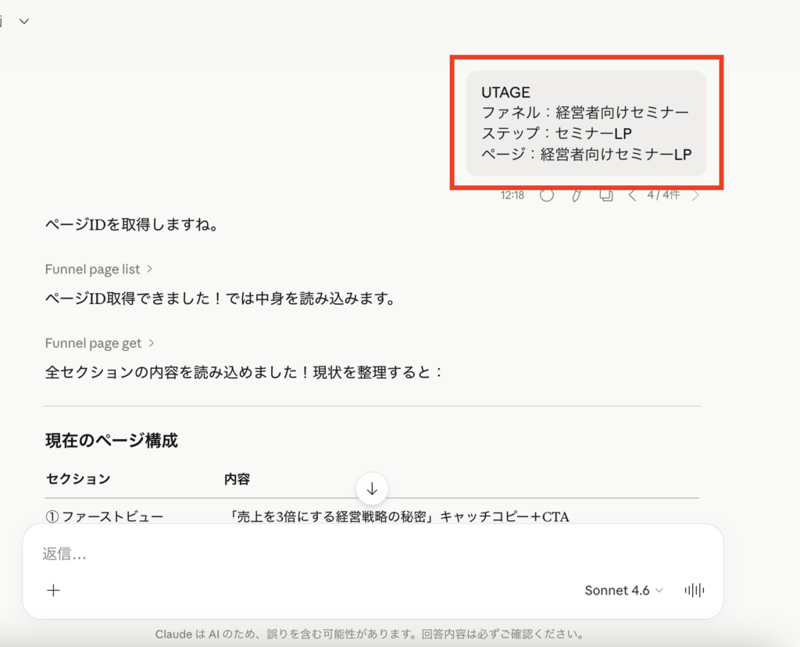Click the 12:18 message timestamp
Screen dimensions: 800x647
(x=512, y=195)
